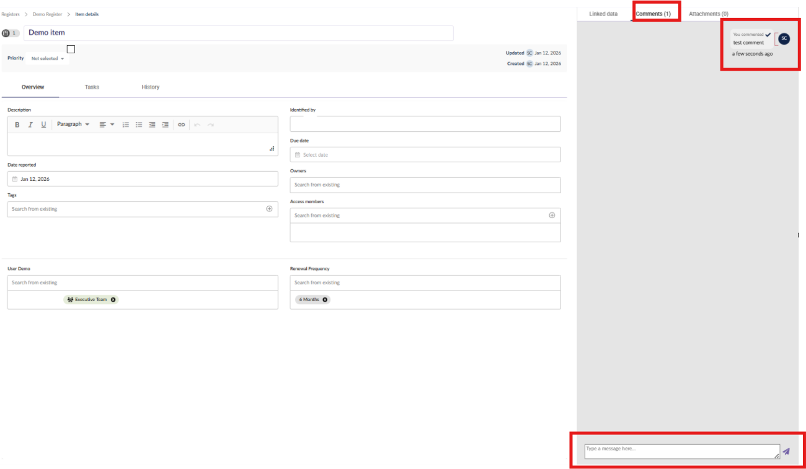Open the Priority 'Not selected' dropdown

coord(48,59)
